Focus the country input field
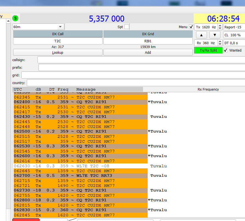245x221 pixels. tap(136, 83)
